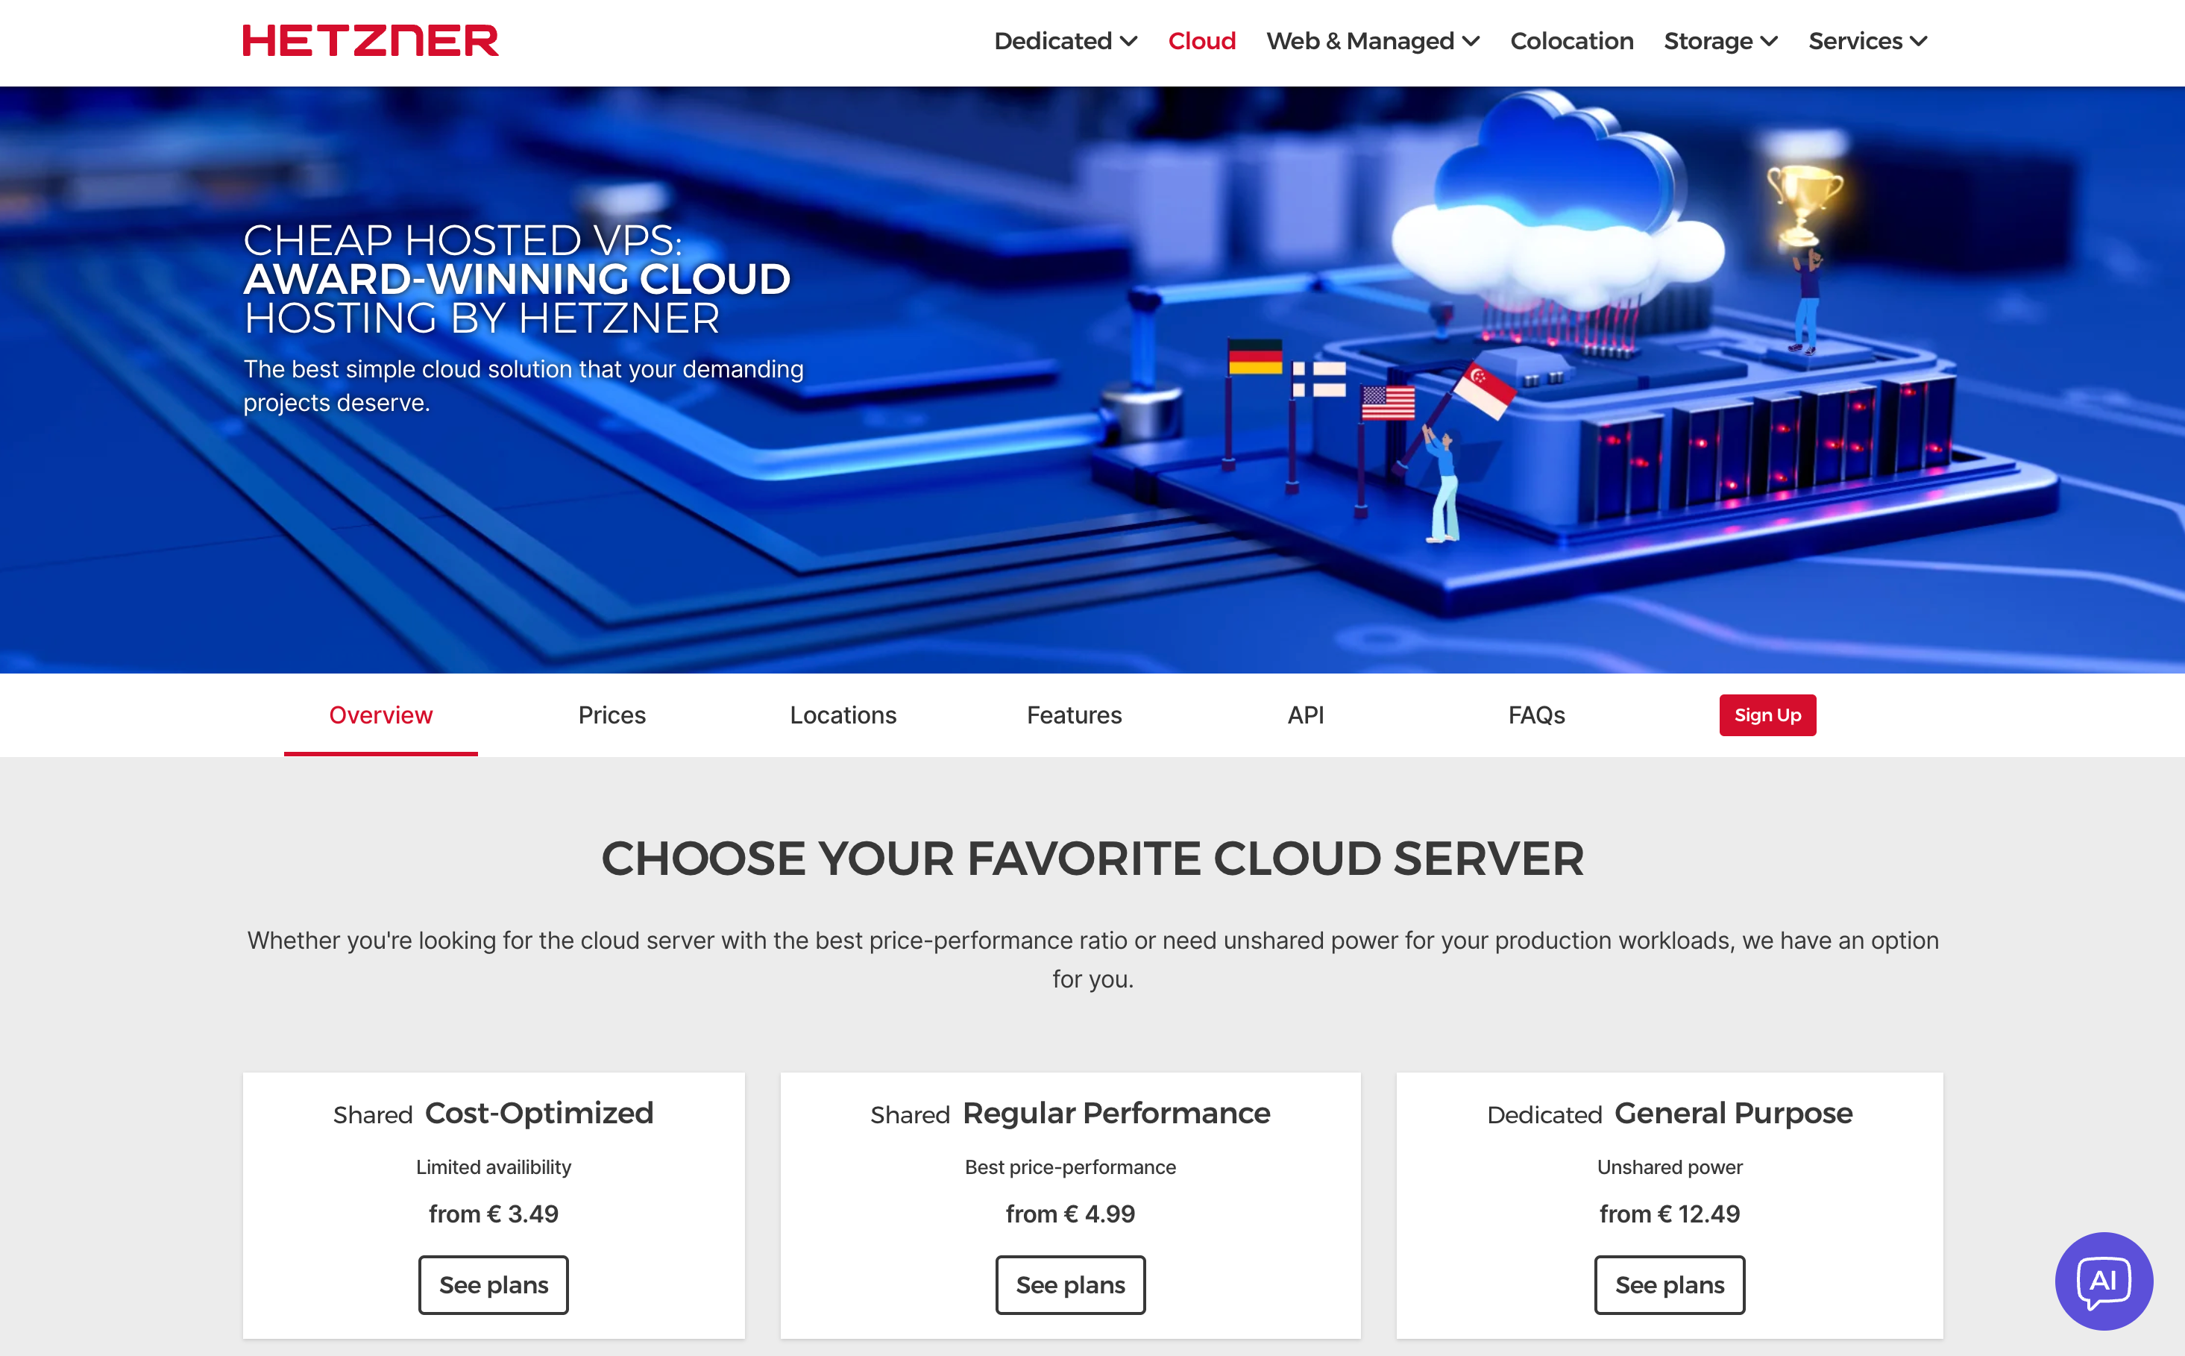Click the 'from € 3.49' price text
This screenshot has width=2185, height=1356.
pyautogui.click(x=493, y=1214)
